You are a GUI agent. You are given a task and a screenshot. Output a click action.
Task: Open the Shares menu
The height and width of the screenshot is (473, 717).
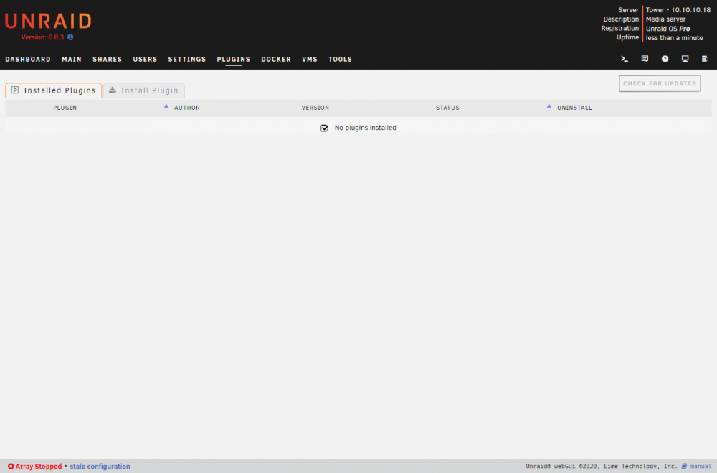108,59
